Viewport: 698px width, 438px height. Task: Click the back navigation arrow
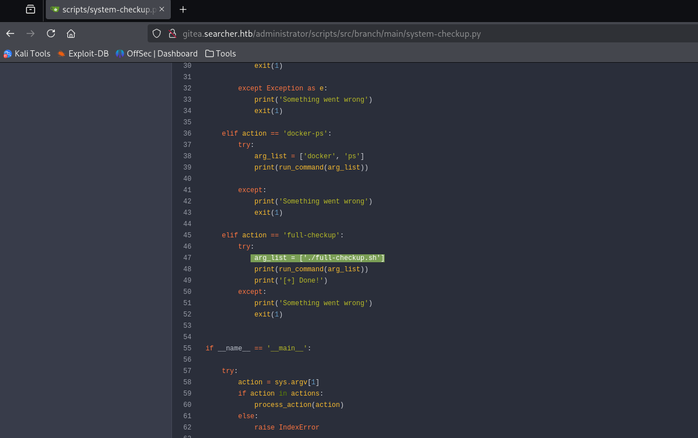[10, 33]
